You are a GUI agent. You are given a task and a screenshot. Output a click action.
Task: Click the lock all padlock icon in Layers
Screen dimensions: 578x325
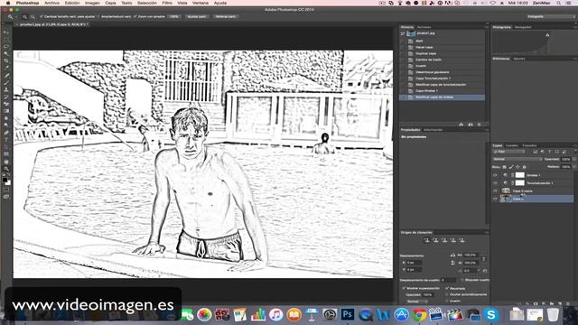point(524,167)
